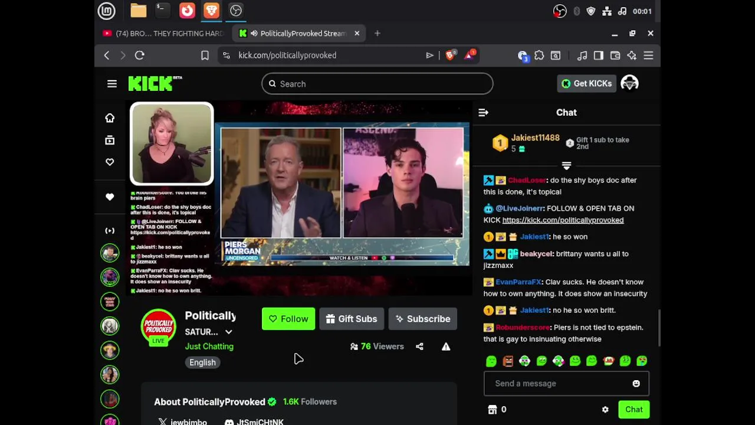Open second followed channel avatar in sidebar
This screenshot has height=425, width=755.
coord(110,277)
